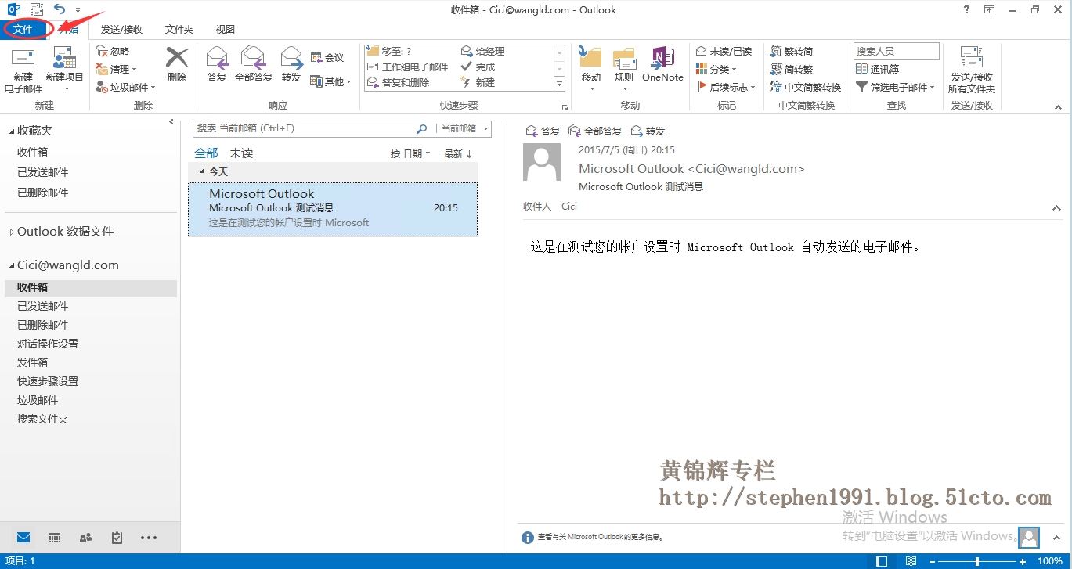This screenshot has height=569, width=1072.
Task: Open the View (视图) tab
Action: (x=226, y=29)
